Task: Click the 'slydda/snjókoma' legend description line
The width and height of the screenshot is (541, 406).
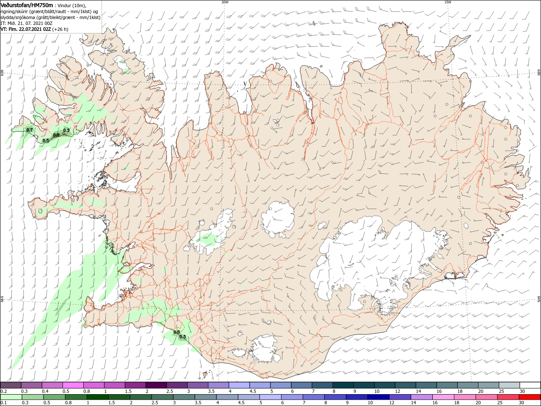Action: tap(50, 17)
